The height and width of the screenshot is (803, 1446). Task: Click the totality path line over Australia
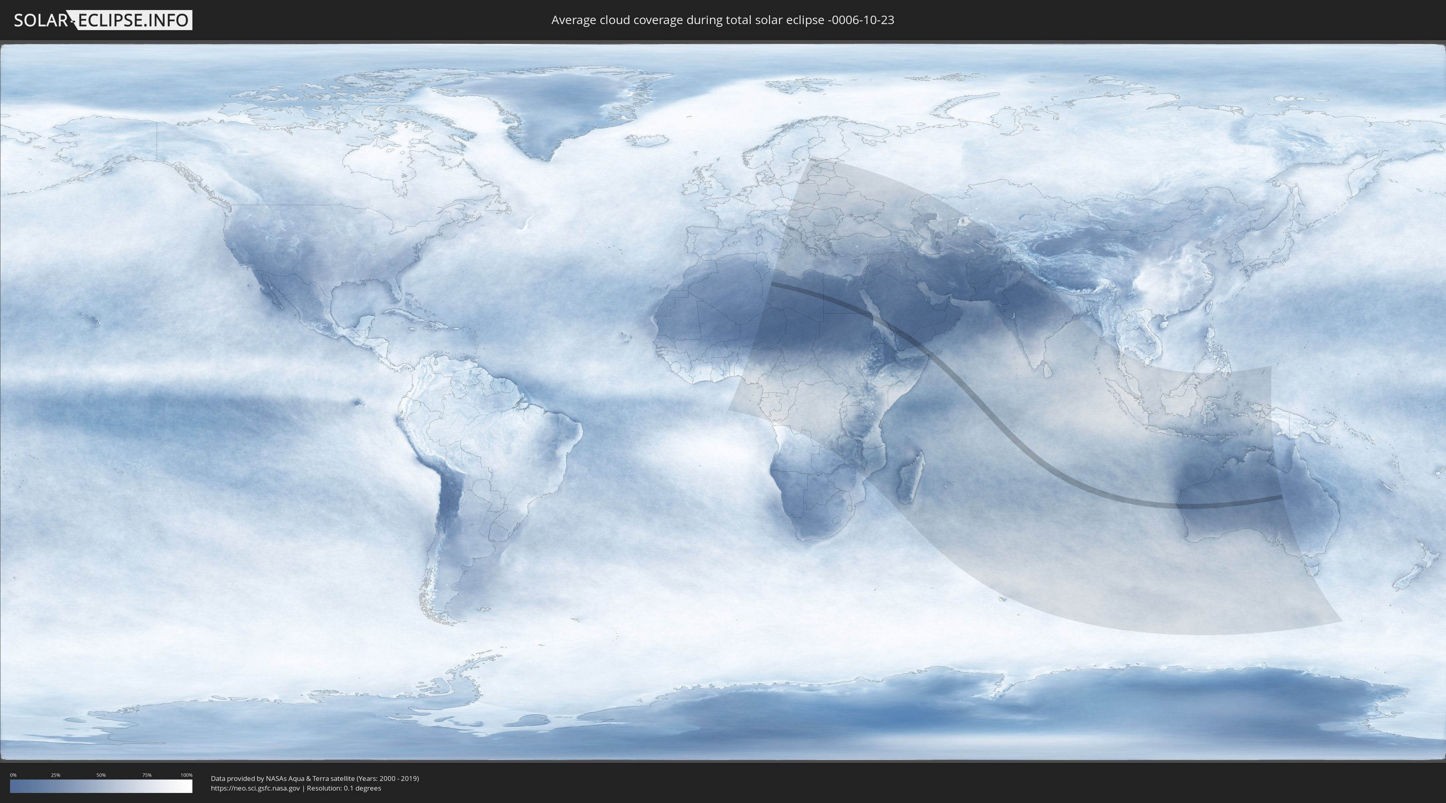click(x=1230, y=504)
